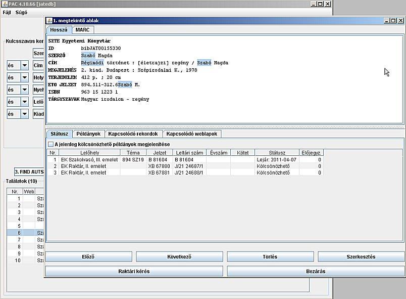
Task: Click the ISBN '963 15 1223 1'
Action: click(99, 92)
